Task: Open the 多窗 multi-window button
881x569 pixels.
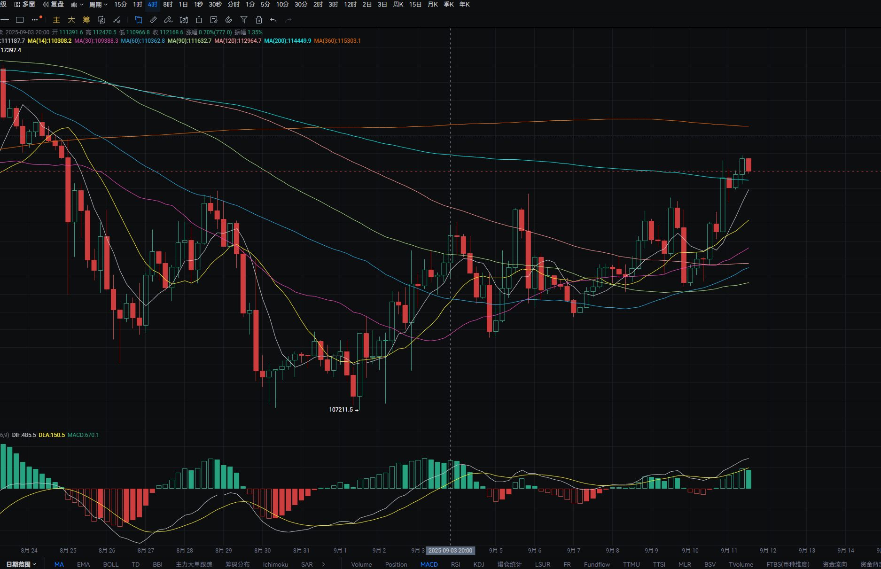Action: point(25,5)
